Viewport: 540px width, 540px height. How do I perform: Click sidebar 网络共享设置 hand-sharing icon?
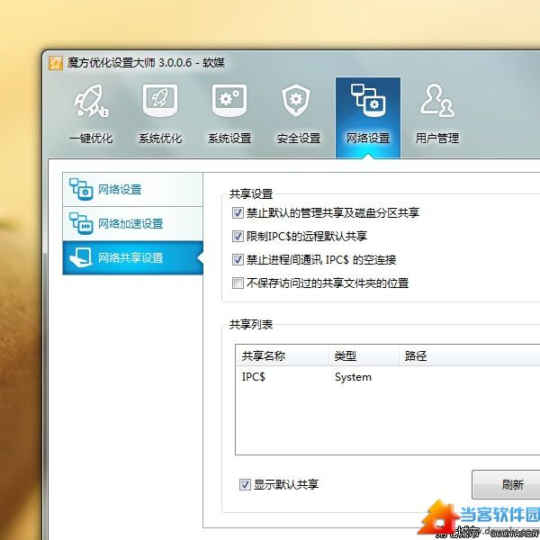pyautogui.click(x=81, y=257)
